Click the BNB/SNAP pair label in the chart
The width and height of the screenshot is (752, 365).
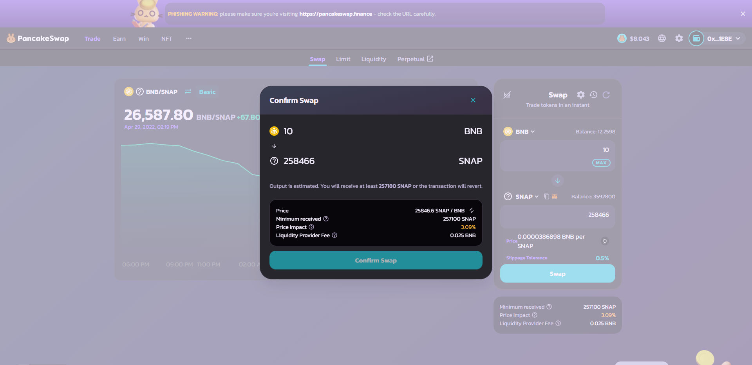[x=162, y=92]
